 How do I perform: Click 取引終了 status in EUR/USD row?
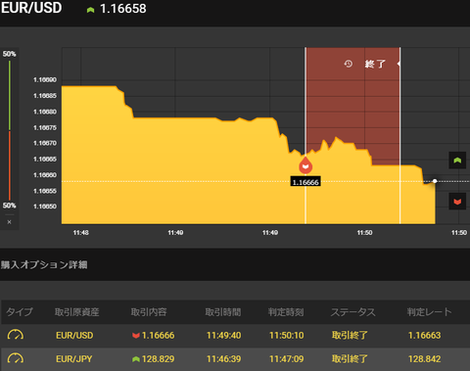350,335
